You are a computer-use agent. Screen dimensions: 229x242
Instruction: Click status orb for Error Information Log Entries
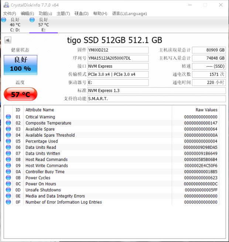[8, 202]
